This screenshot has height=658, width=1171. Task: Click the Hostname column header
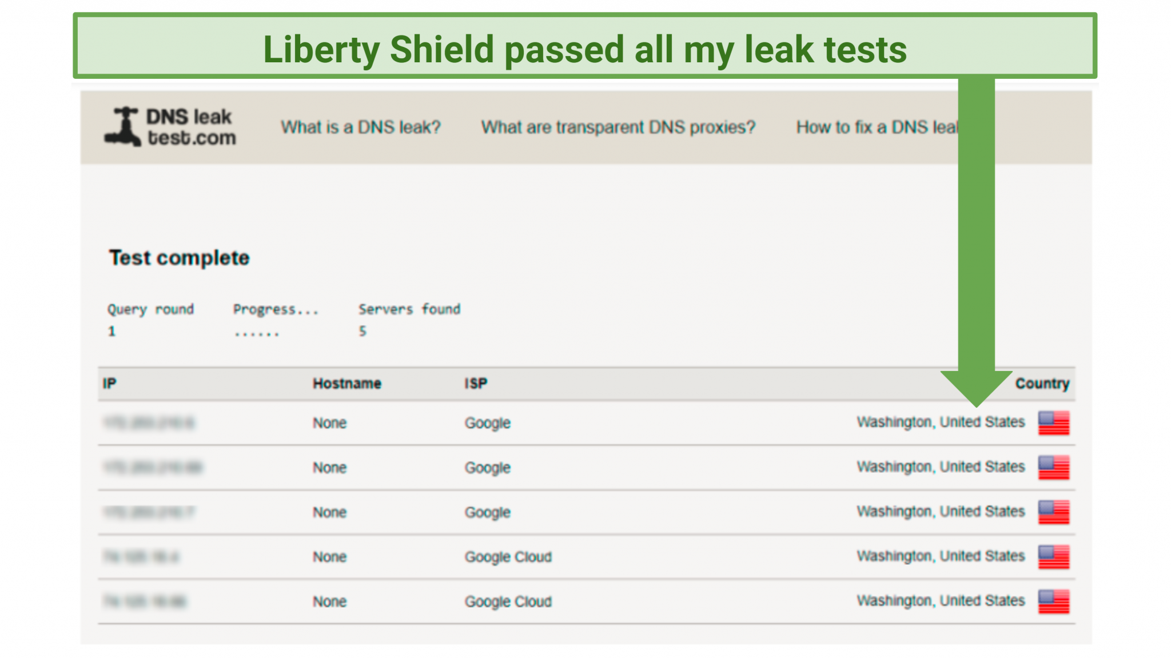pyautogui.click(x=346, y=383)
